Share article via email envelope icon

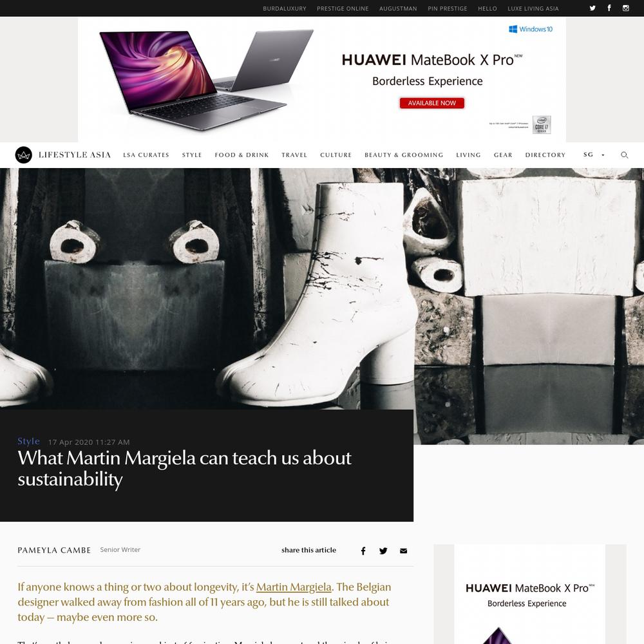pos(403,551)
